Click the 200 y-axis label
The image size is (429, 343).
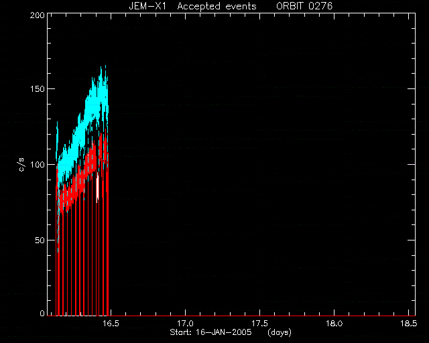38,15
